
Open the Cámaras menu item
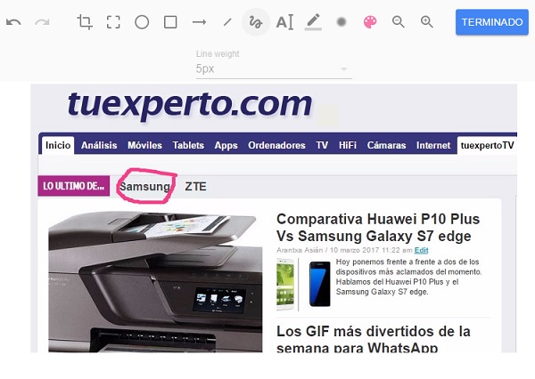(387, 145)
